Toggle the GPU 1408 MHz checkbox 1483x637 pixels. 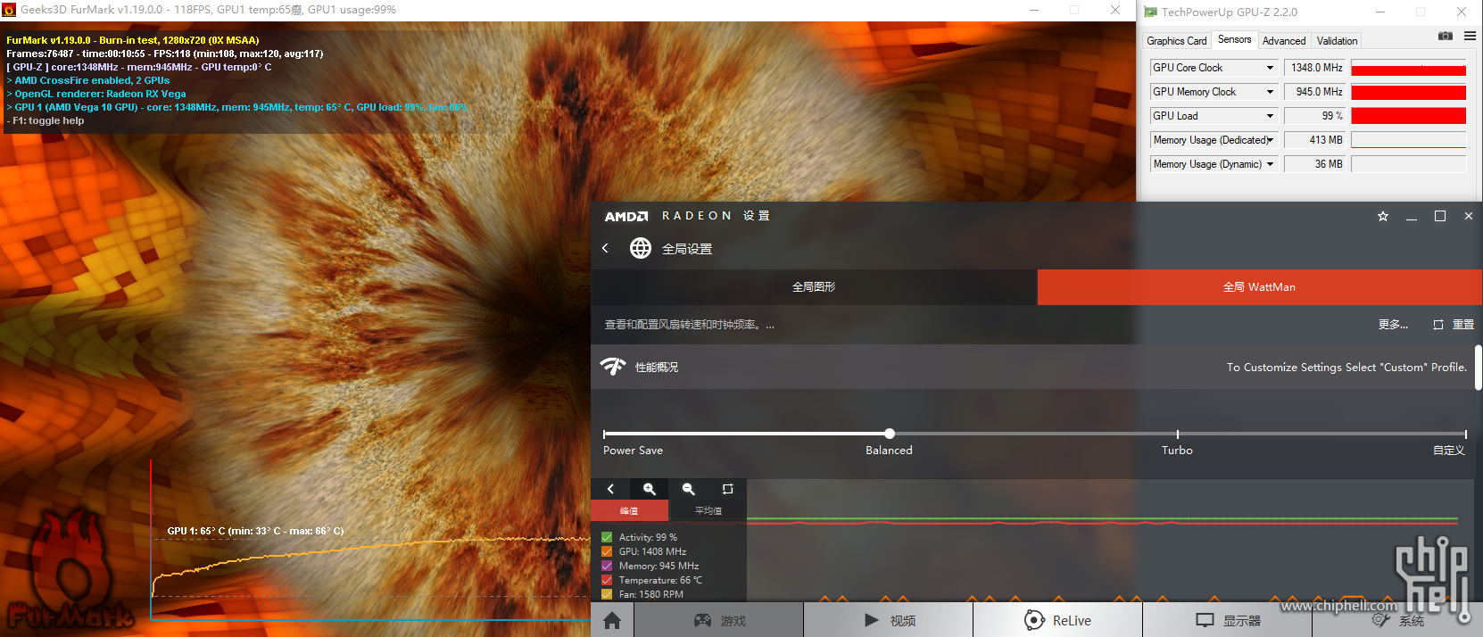click(607, 551)
